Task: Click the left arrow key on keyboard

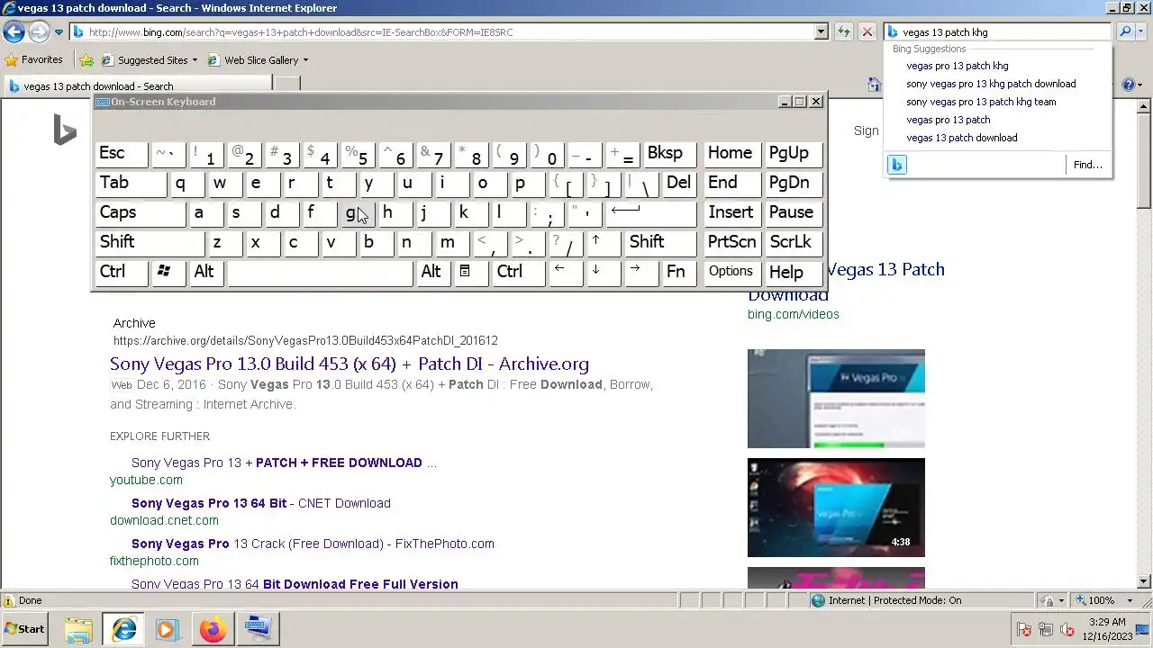Action: point(565,273)
